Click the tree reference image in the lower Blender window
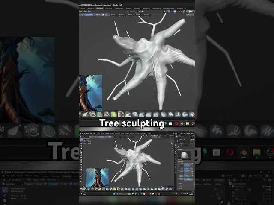This screenshot has height=205, width=274. click(97, 178)
